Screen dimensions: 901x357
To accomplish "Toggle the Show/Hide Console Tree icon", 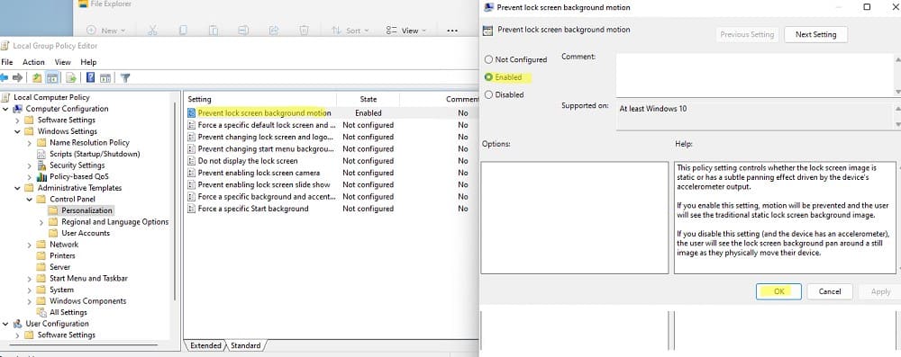I will coord(52,77).
